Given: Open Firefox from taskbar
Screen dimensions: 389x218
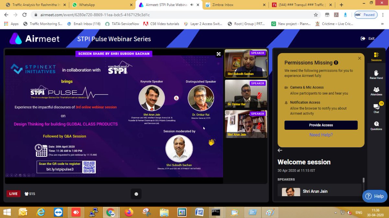Looking at the screenshot, I should [129, 212].
